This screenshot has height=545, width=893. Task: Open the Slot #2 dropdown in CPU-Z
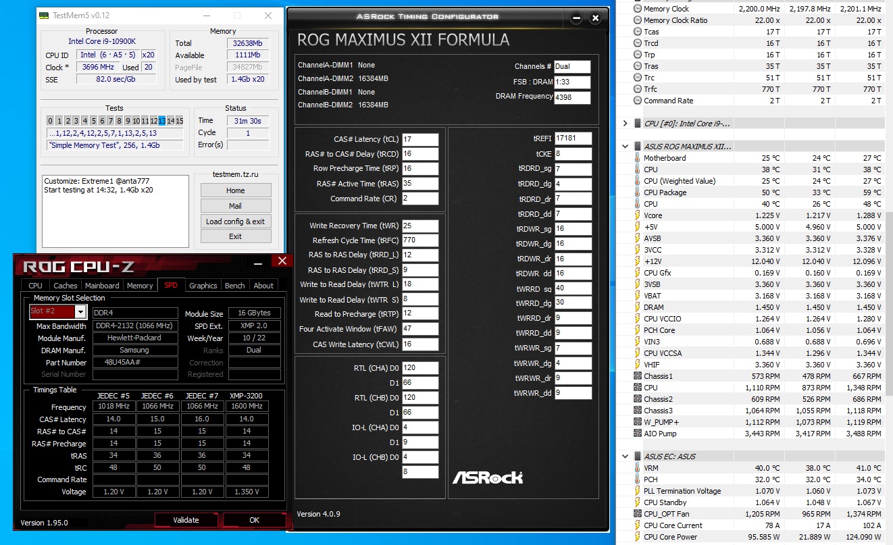click(x=81, y=311)
